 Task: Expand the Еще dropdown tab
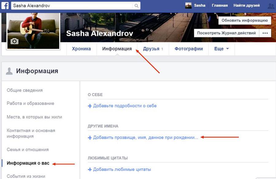point(221,49)
